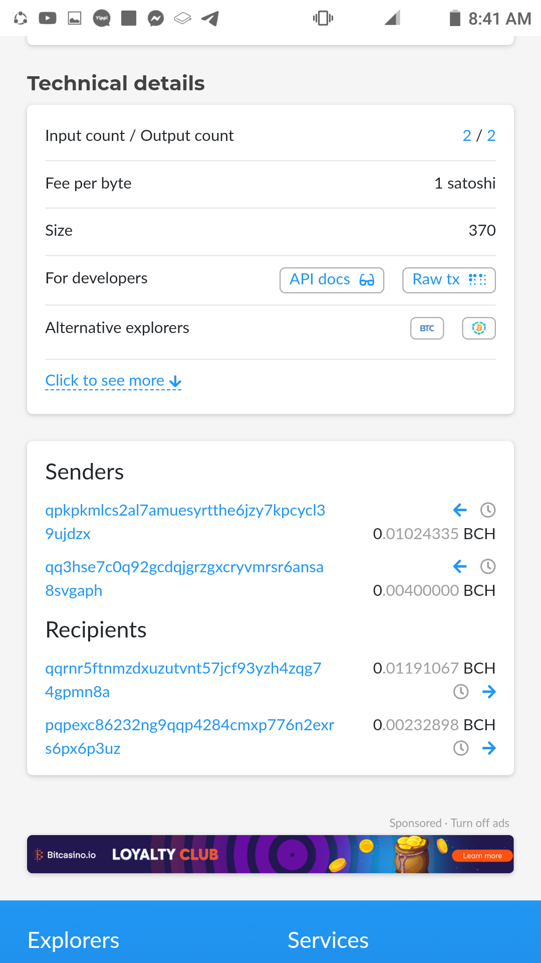Click clock icon for first sender

coord(488,511)
